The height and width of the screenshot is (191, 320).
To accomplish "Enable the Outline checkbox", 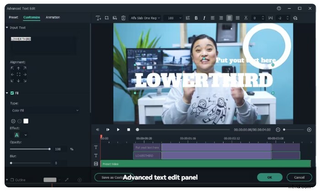I will [12, 180].
